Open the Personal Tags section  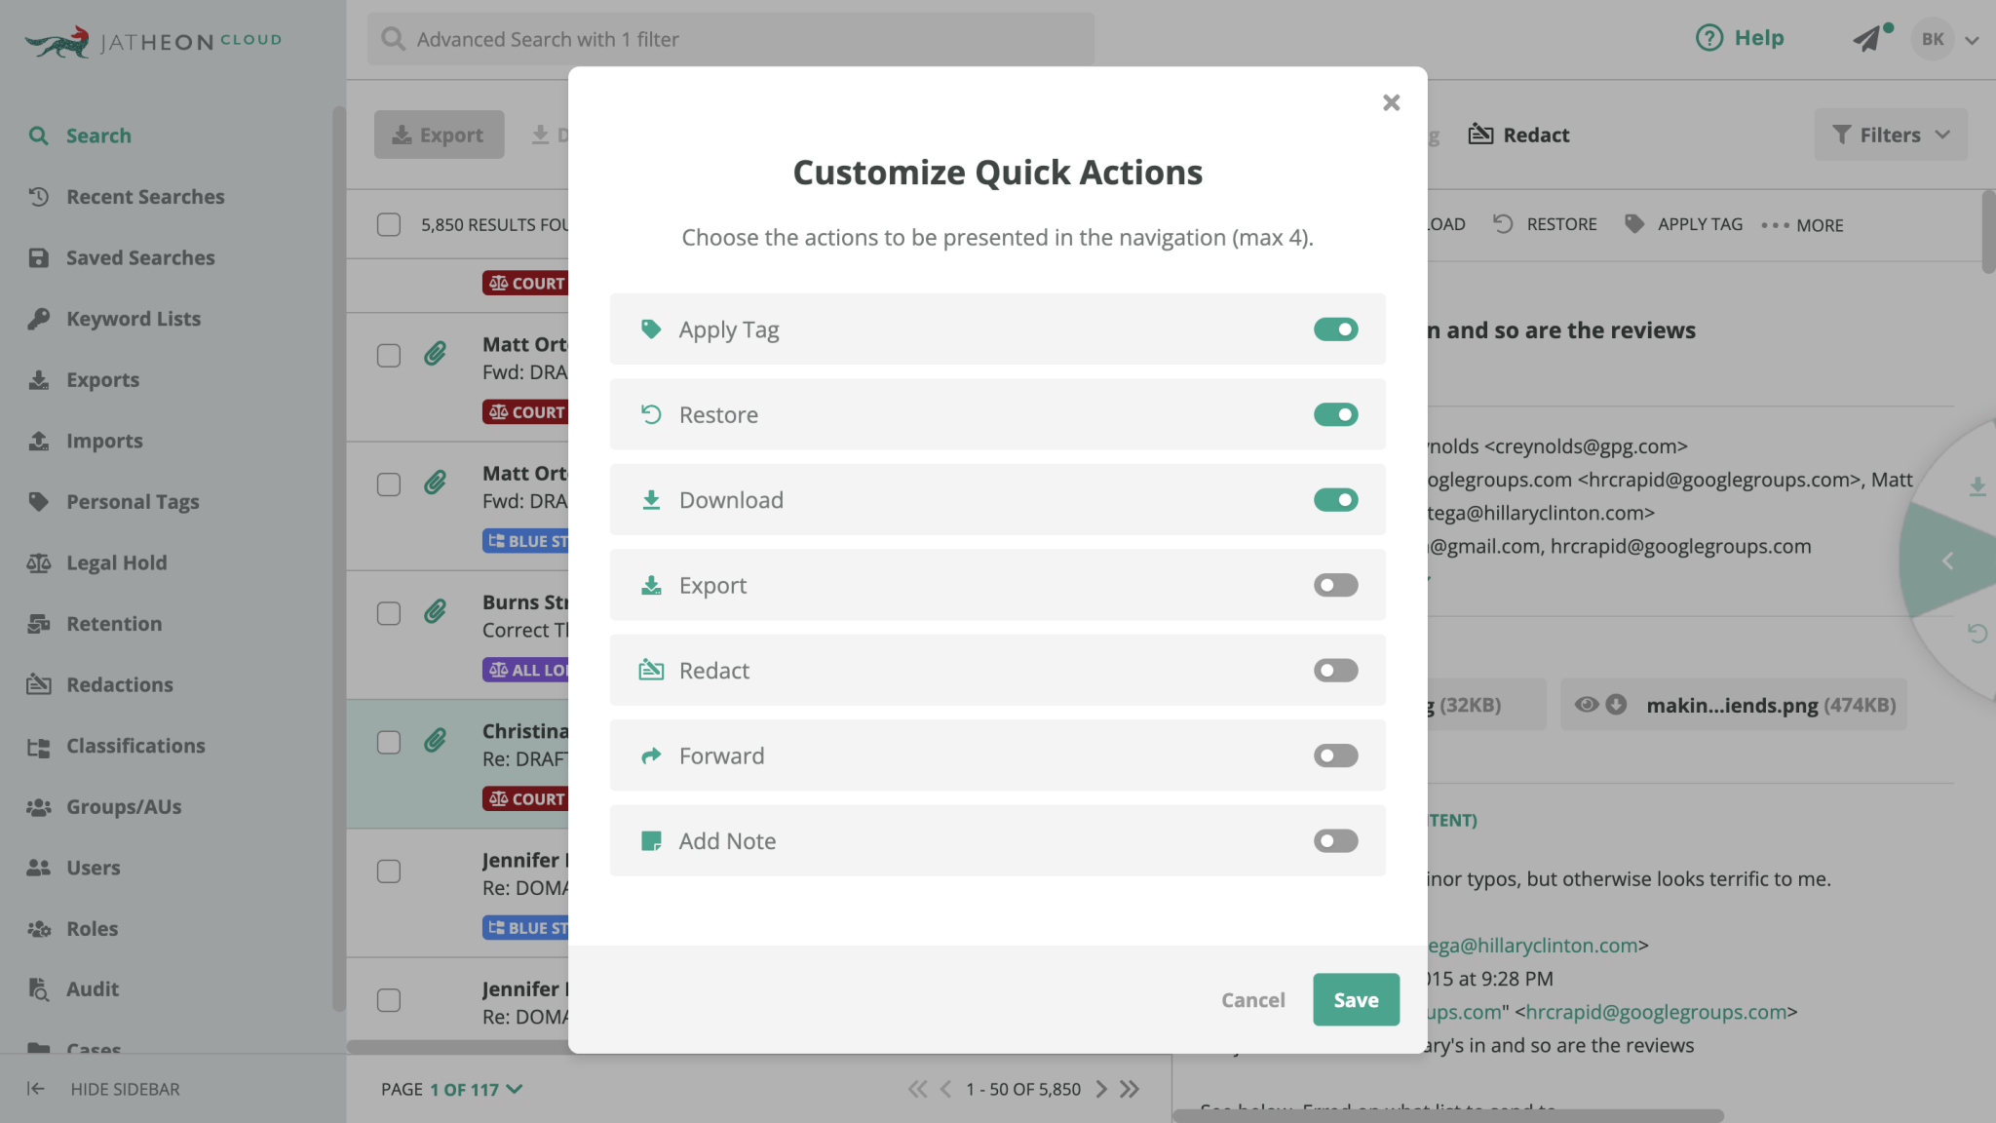(133, 501)
